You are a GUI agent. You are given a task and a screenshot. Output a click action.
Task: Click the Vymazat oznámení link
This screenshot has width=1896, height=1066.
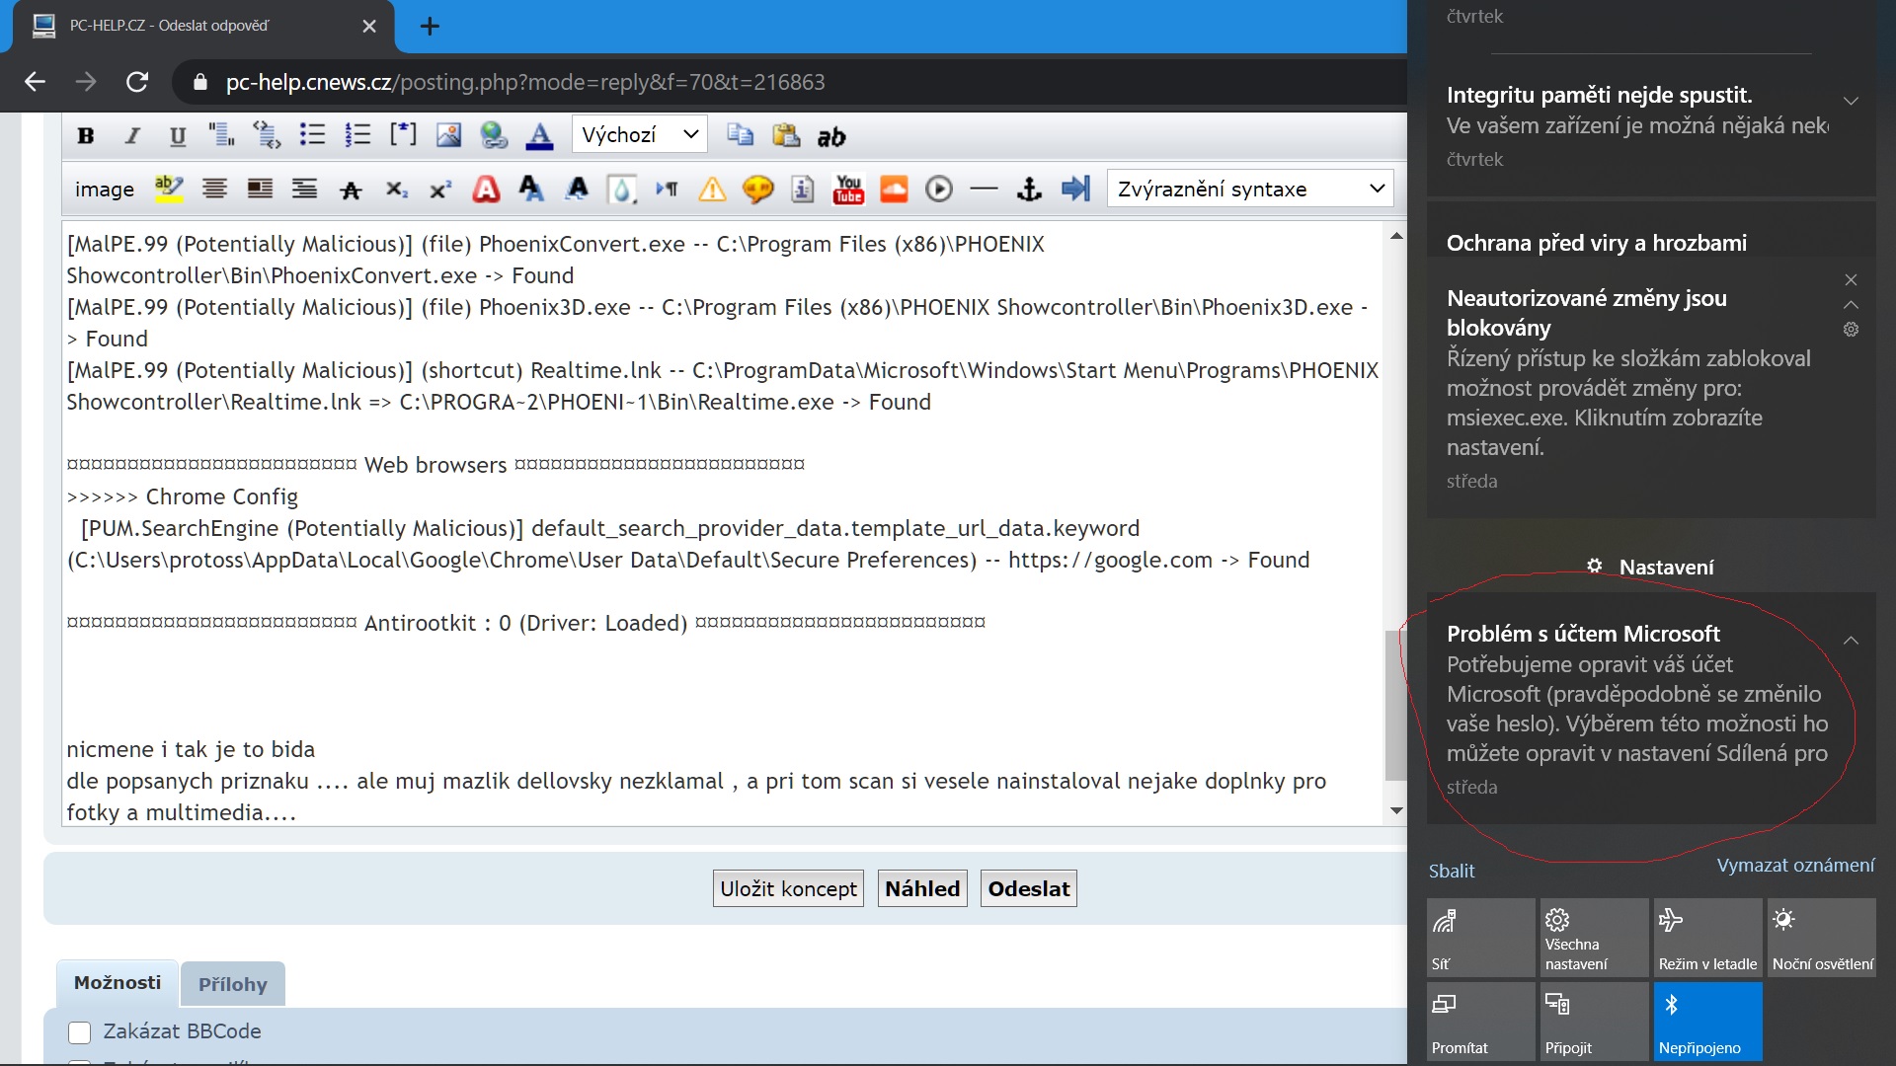pyautogui.click(x=1794, y=866)
